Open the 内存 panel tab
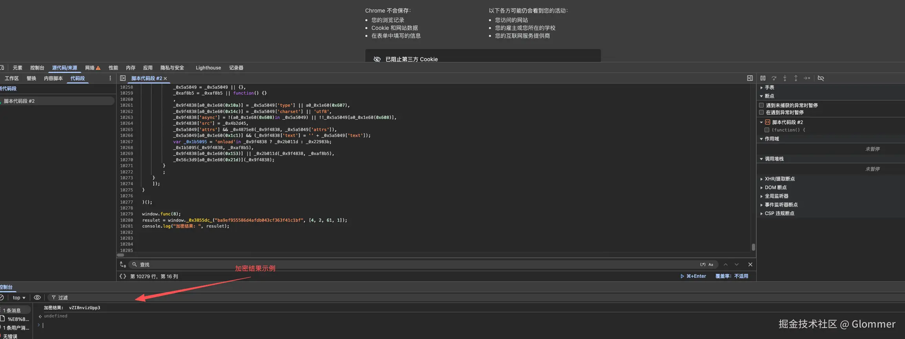This screenshot has height=339, width=905. 130,68
